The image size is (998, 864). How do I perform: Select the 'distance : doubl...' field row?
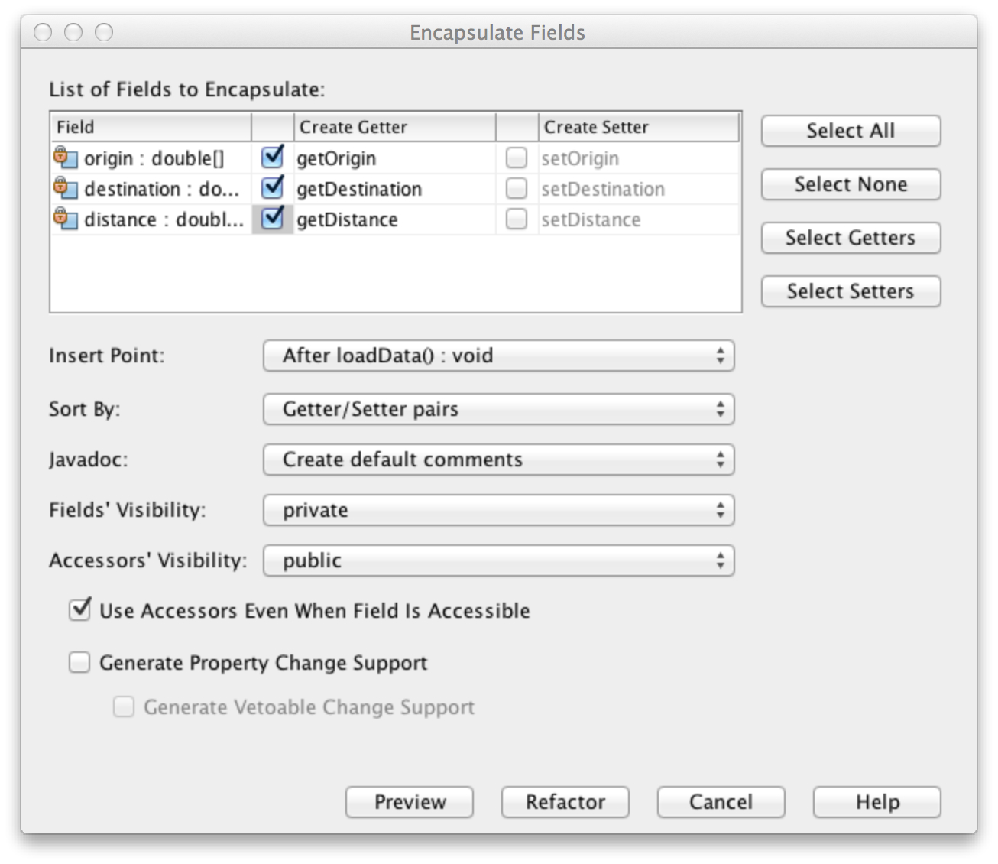coord(151,219)
